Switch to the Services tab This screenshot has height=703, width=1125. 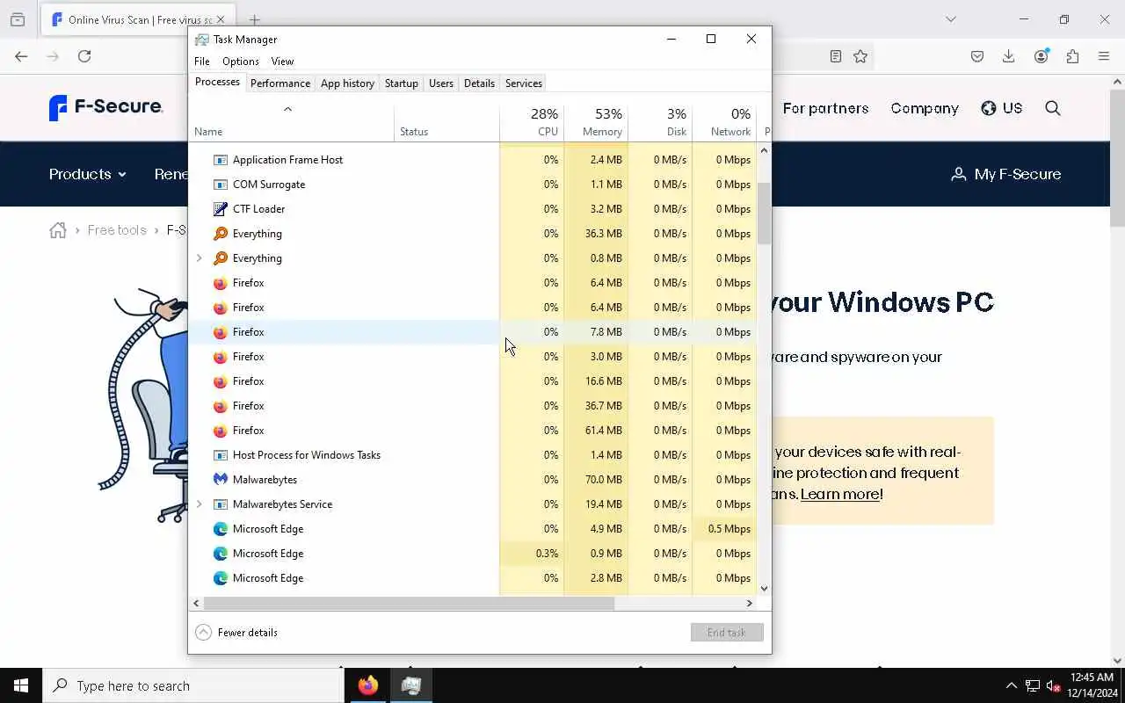click(x=524, y=83)
